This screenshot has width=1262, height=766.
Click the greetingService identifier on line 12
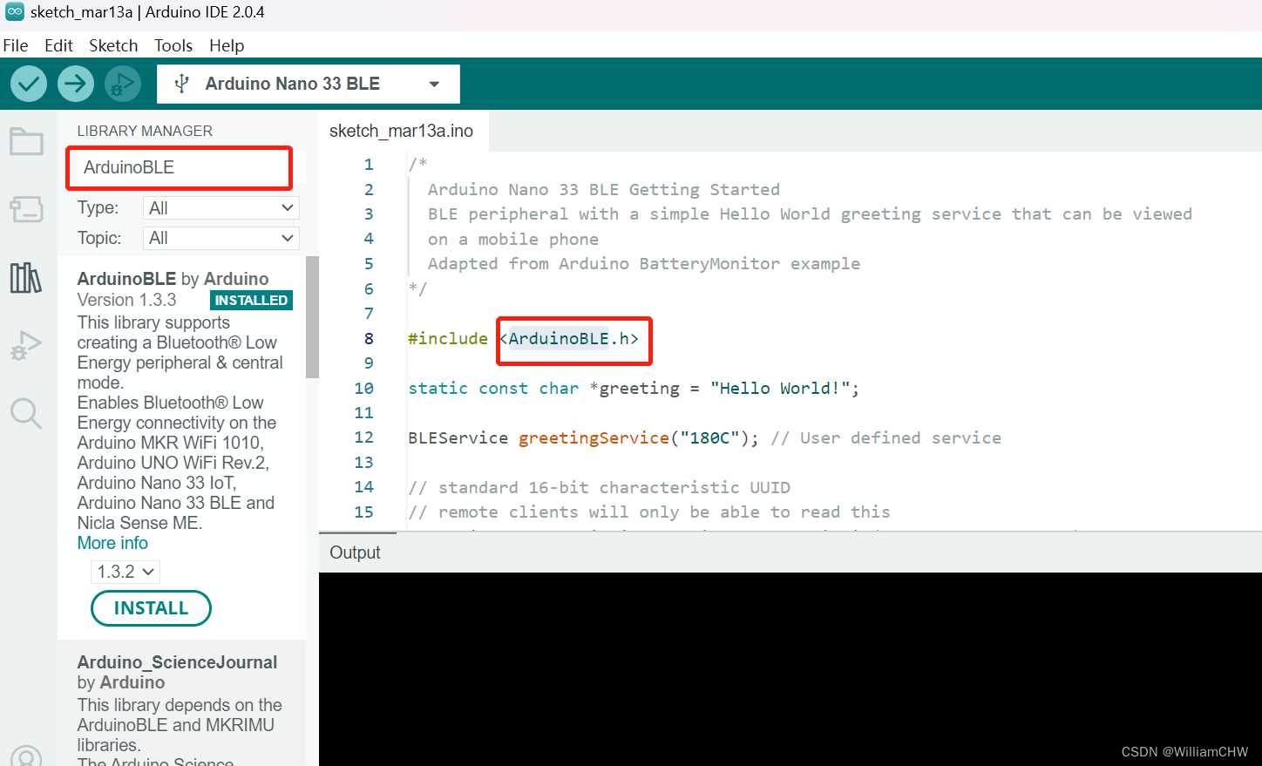click(594, 438)
